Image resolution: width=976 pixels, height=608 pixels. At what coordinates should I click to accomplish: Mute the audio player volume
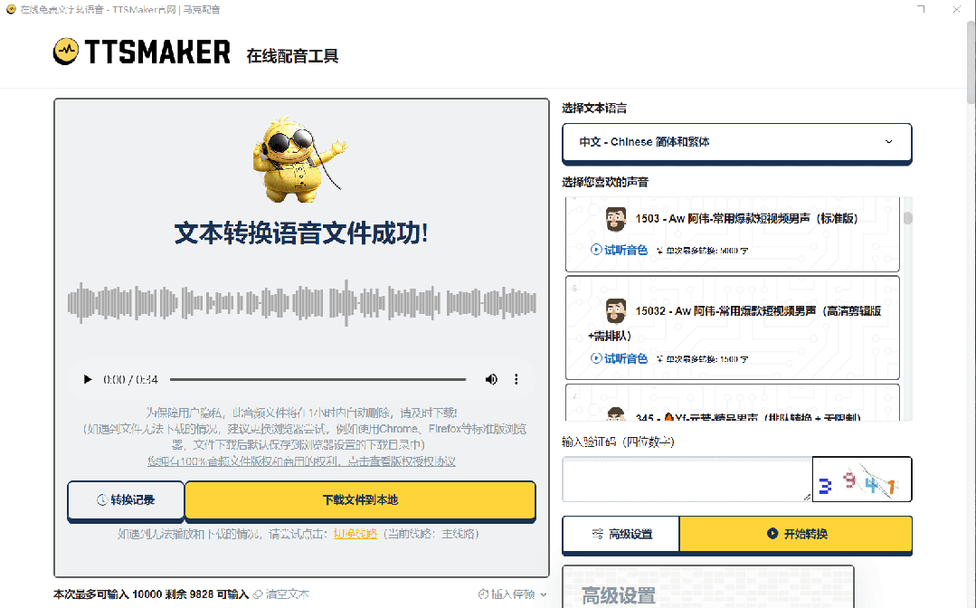tap(491, 379)
